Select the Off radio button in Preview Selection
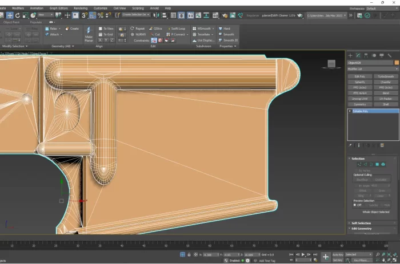This screenshot has height=264, width=400. (x=355, y=205)
